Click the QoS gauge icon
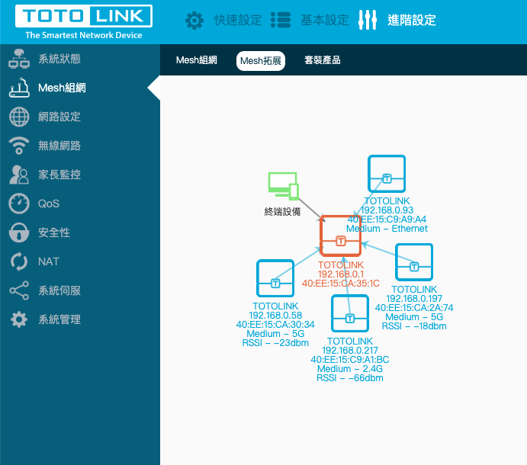 point(19,204)
